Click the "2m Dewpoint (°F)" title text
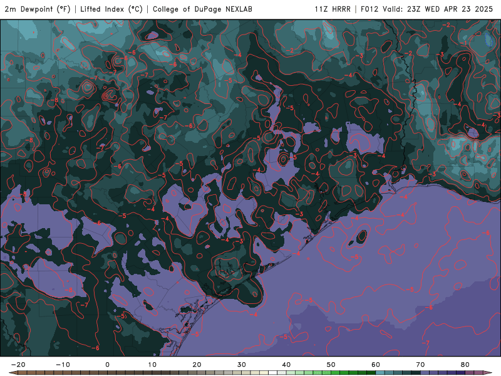 pyautogui.click(x=37, y=9)
